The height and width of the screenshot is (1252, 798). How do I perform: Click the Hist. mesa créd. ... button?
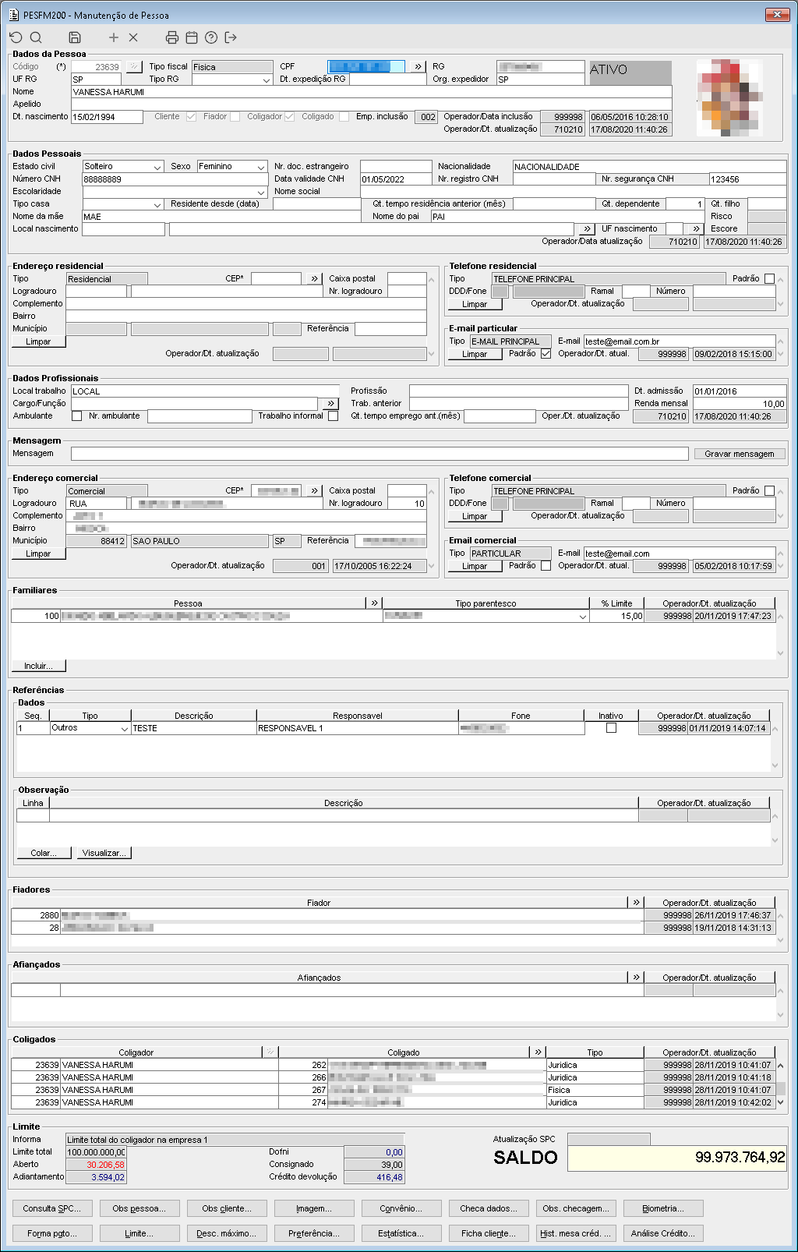click(x=576, y=1233)
